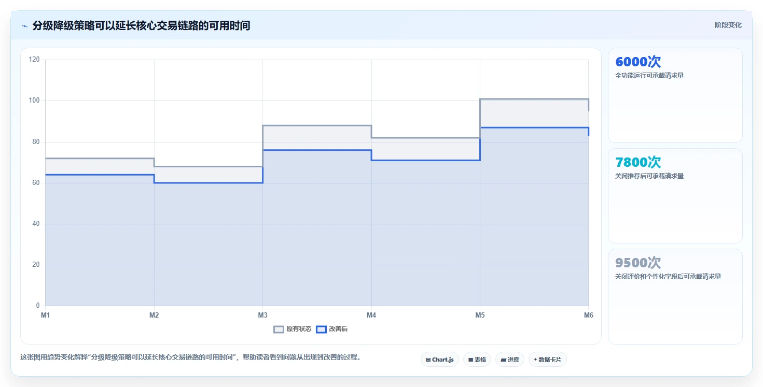Open the 9500次 data card

(x=675, y=296)
